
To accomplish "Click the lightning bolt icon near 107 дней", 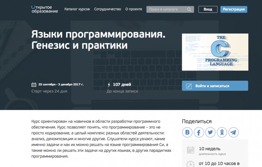I will [x=109, y=85].
